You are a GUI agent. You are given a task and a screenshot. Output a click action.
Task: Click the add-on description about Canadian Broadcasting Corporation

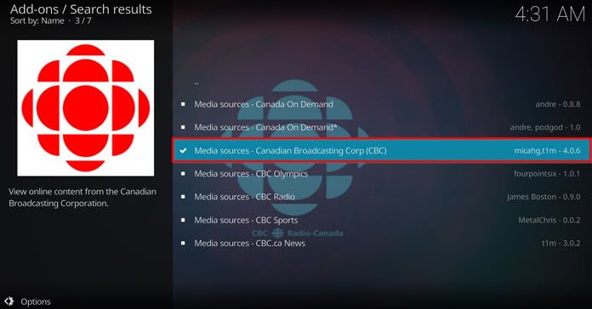[x=83, y=198]
